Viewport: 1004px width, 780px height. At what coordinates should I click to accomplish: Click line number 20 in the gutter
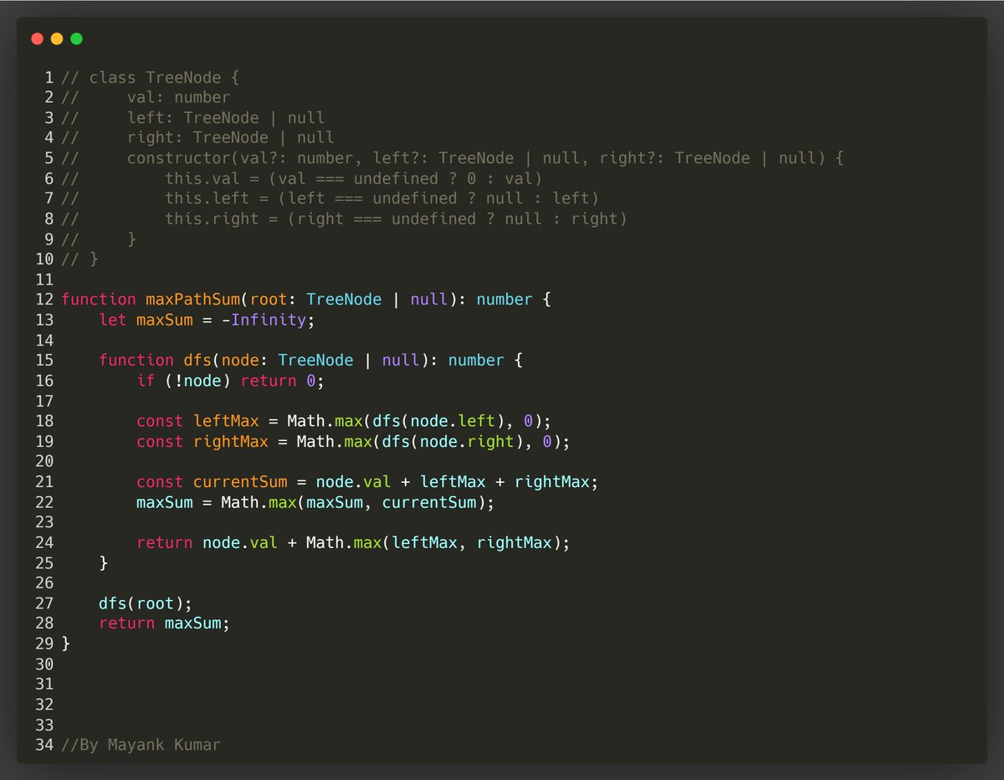pyautogui.click(x=44, y=461)
